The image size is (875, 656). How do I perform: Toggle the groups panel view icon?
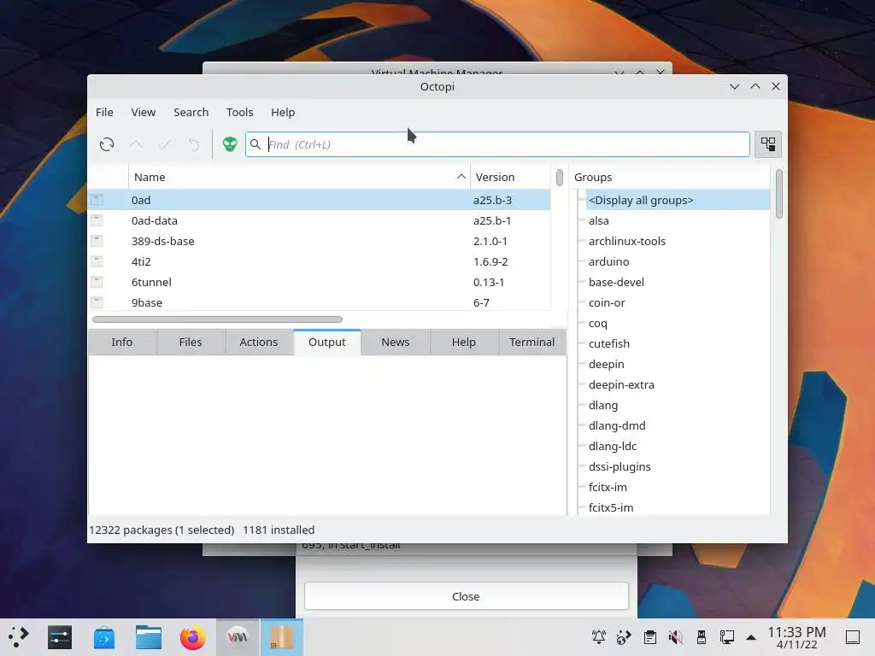click(x=768, y=144)
